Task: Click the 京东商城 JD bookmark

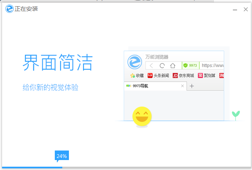Action: pos(183,75)
